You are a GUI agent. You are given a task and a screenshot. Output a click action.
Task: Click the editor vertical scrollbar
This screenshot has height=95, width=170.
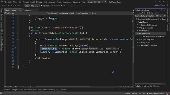(x=133, y=50)
